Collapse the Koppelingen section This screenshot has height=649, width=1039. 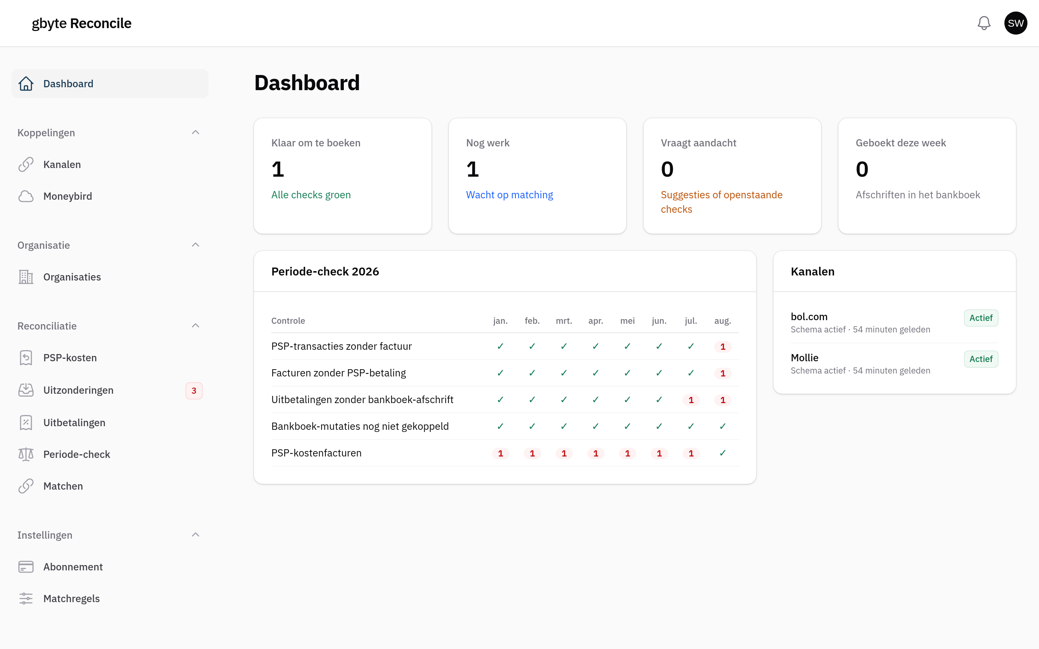point(195,133)
